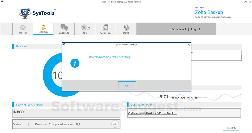Open Support chat bubbles icon
The height and width of the screenshot is (133, 252).
click(x=64, y=27)
